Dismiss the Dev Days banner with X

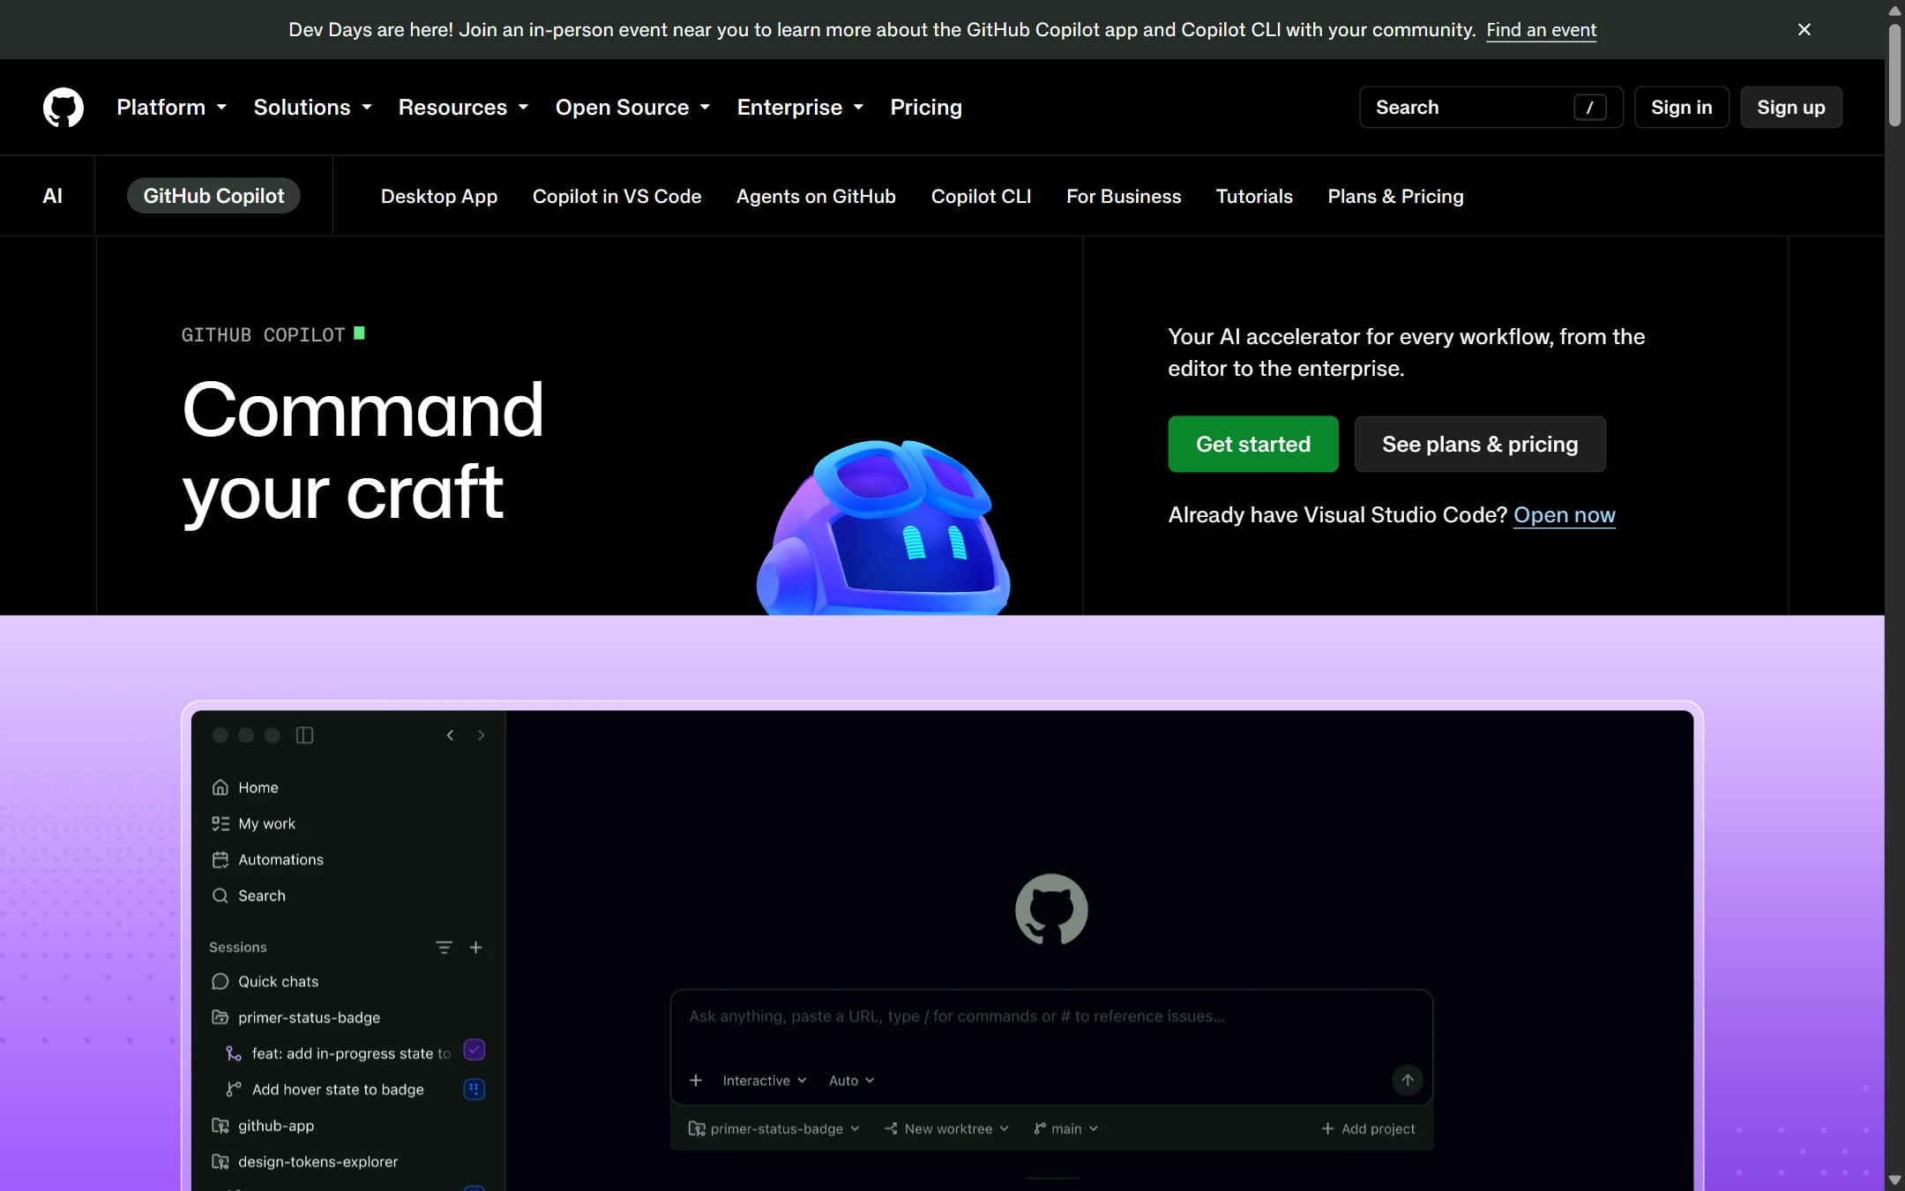(x=1804, y=29)
